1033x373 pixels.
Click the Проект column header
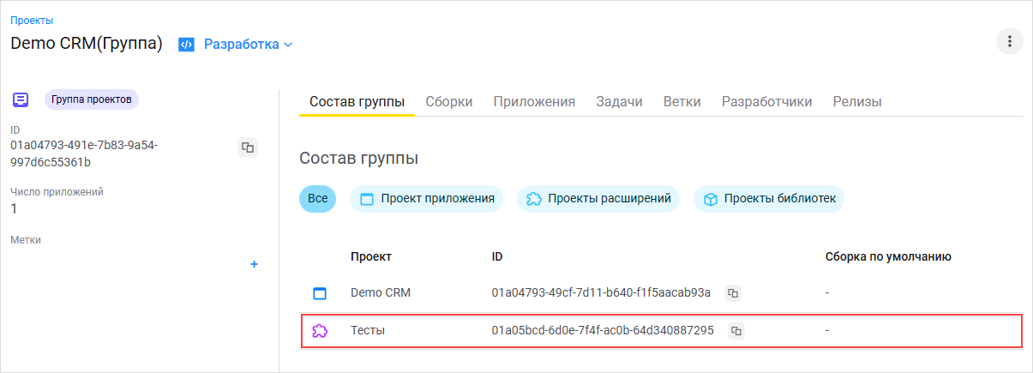[x=371, y=256]
